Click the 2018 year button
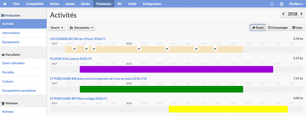 tap(293, 14)
